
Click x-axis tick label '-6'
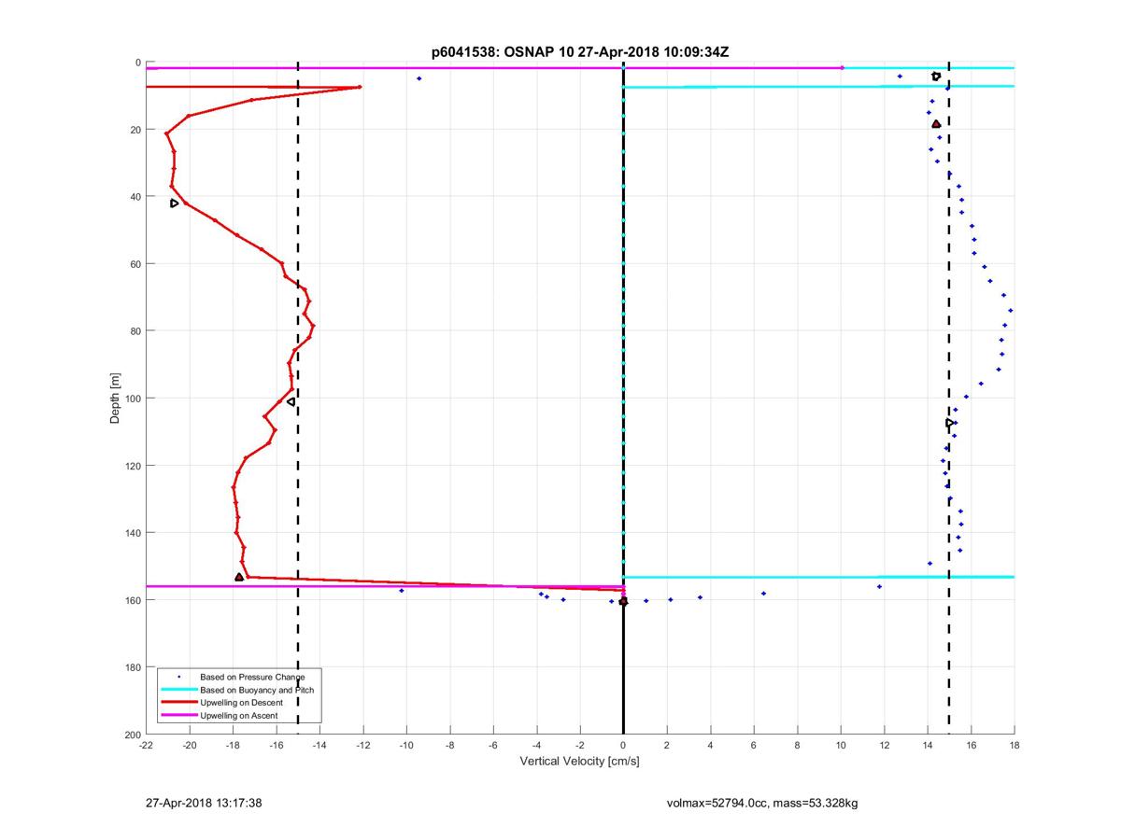493,746
